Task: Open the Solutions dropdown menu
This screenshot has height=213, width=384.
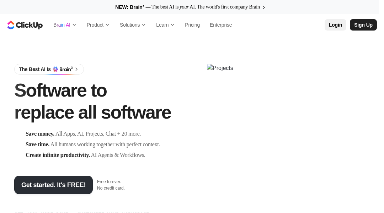Action: point(133,25)
